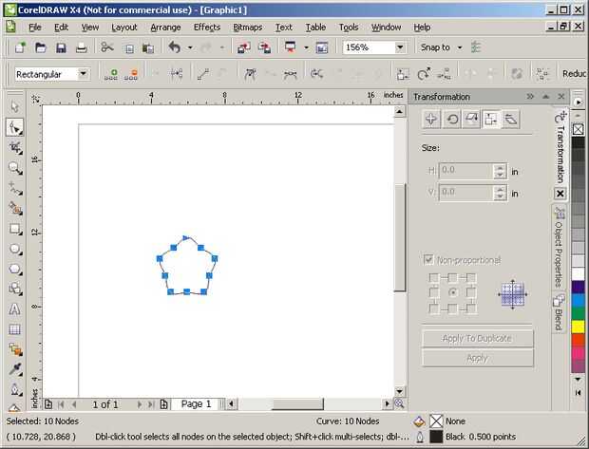589x449 pixels.
Task: Switch to Position transformation button
Action: click(431, 120)
